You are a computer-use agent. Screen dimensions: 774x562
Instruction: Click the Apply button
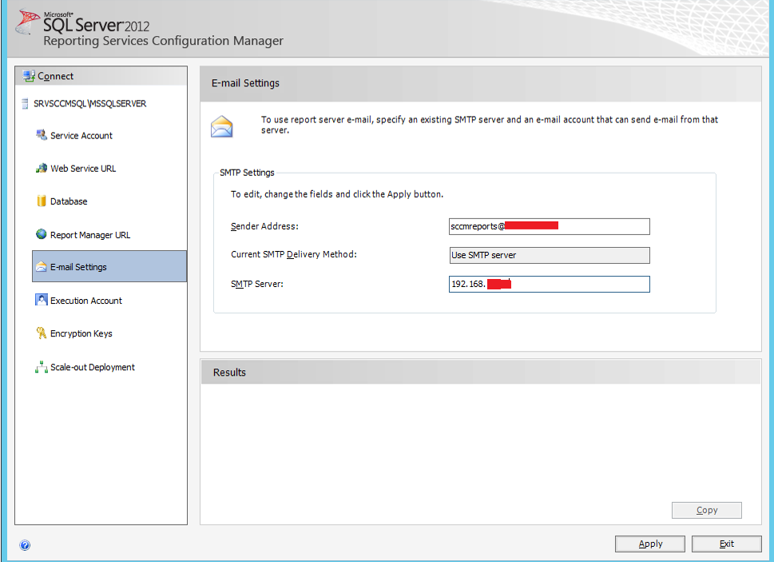coord(649,544)
